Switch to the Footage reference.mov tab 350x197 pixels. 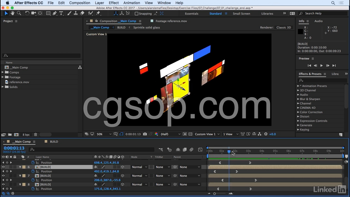171,21
